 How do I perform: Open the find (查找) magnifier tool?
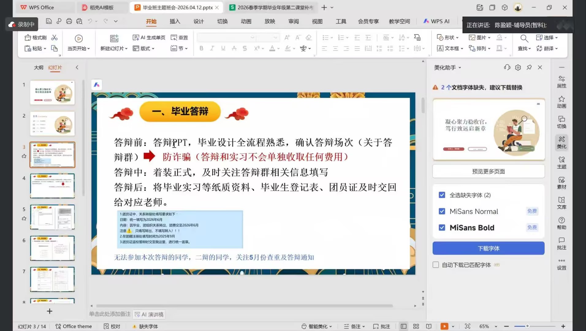[524, 38]
